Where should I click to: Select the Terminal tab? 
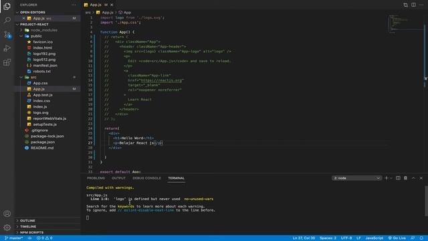tap(177, 178)
